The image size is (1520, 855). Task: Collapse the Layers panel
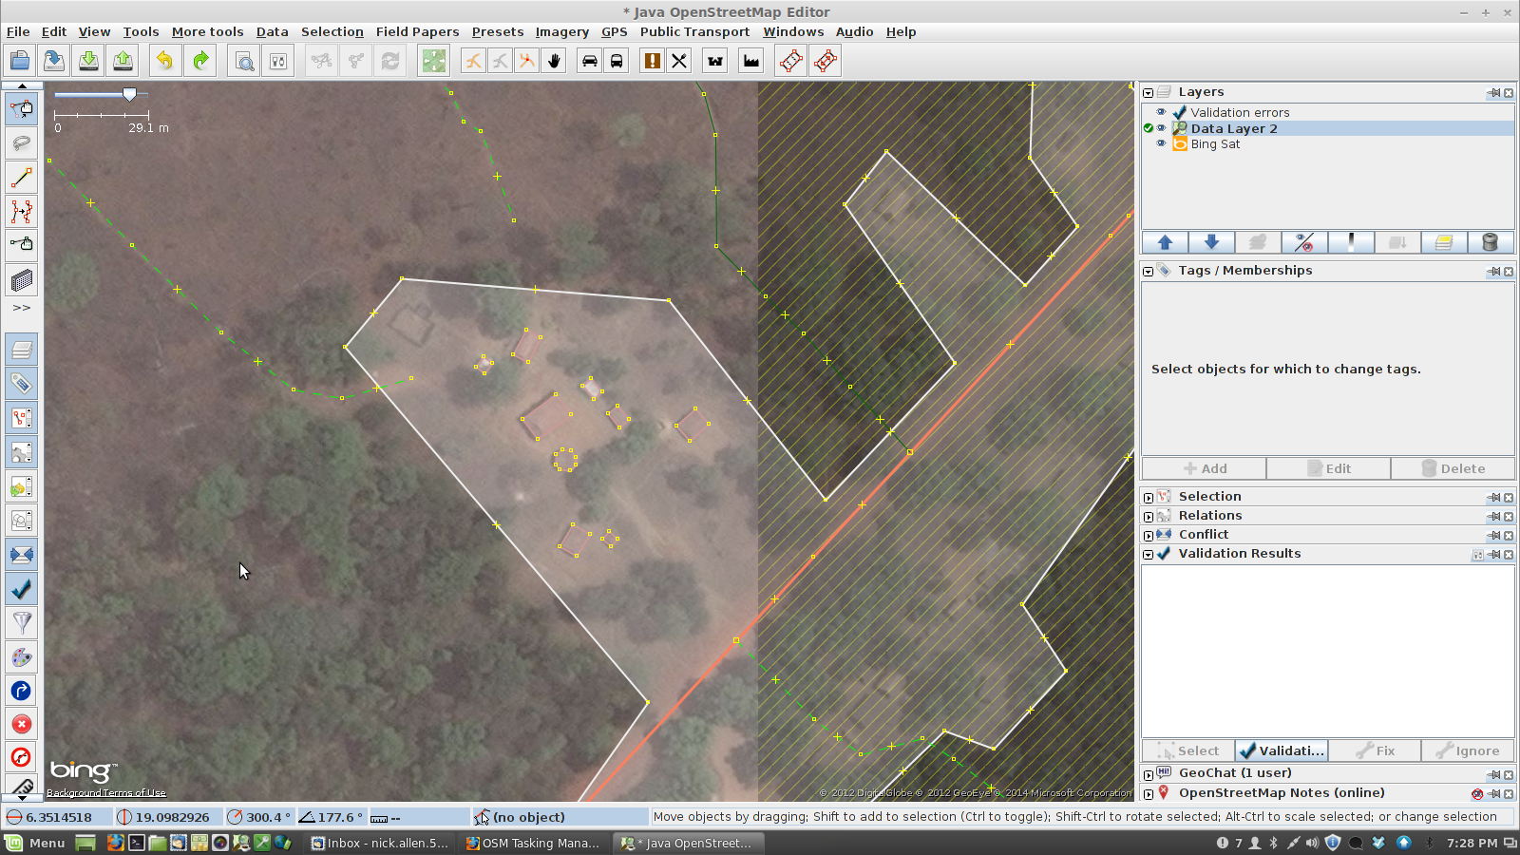1149,93
